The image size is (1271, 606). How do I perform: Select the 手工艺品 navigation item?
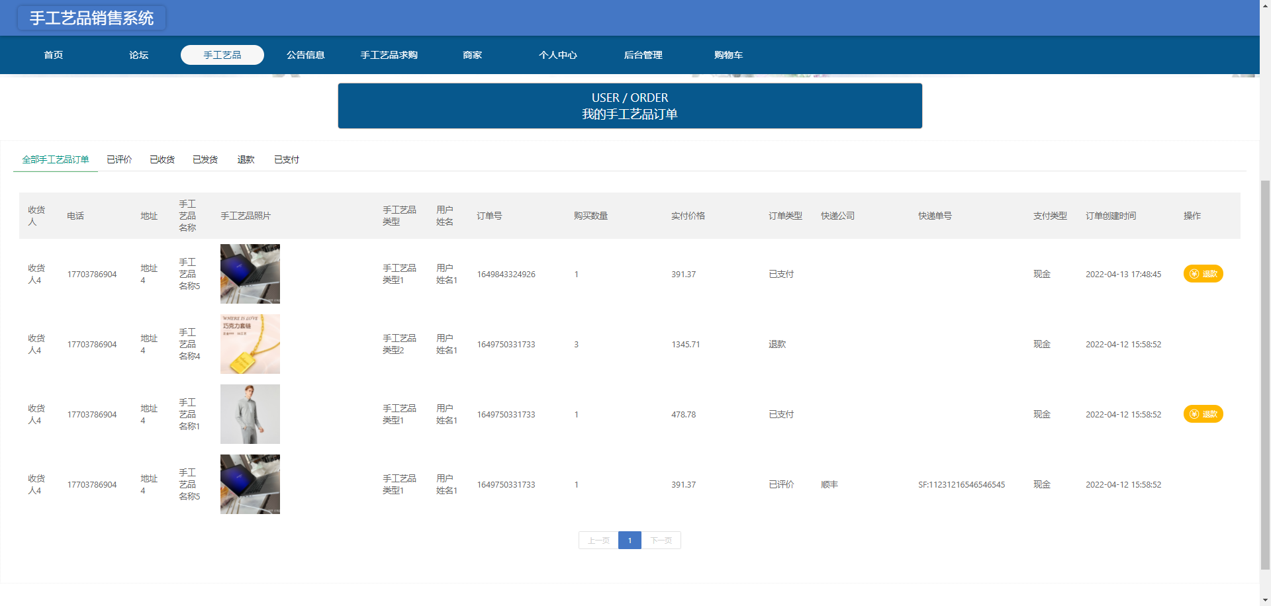222,55
